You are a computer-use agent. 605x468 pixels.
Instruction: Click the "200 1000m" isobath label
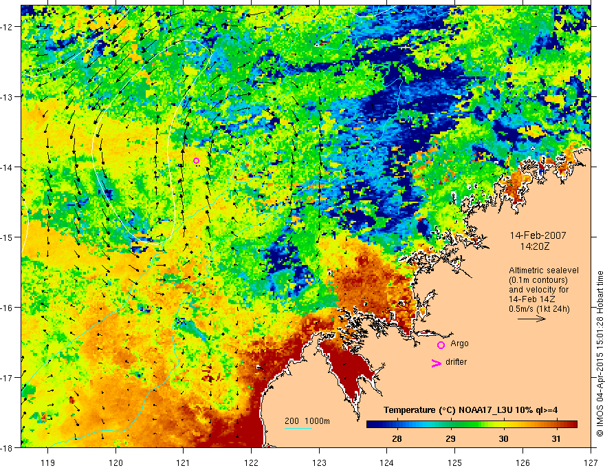pyautogui.click(x=307, y=421)
